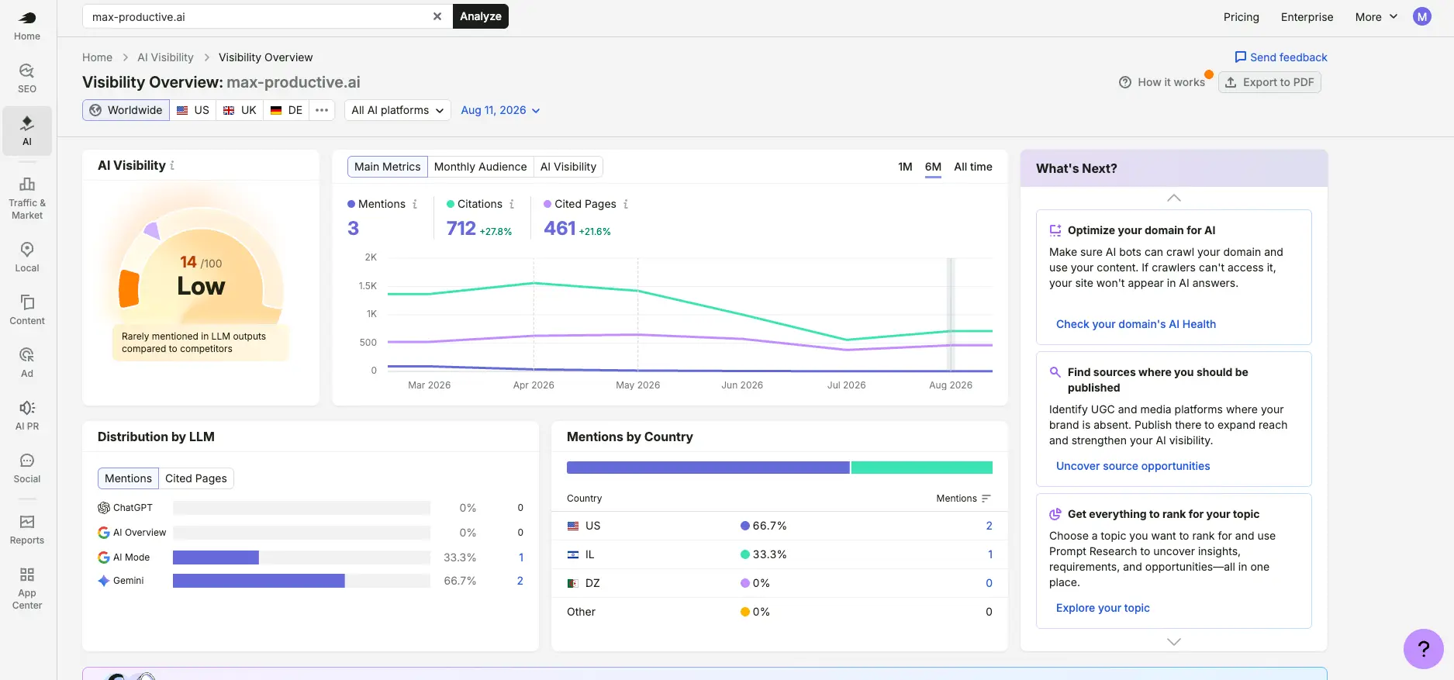Click the Analyze button
Screen dimensions: 1454x680
[481, 16]
